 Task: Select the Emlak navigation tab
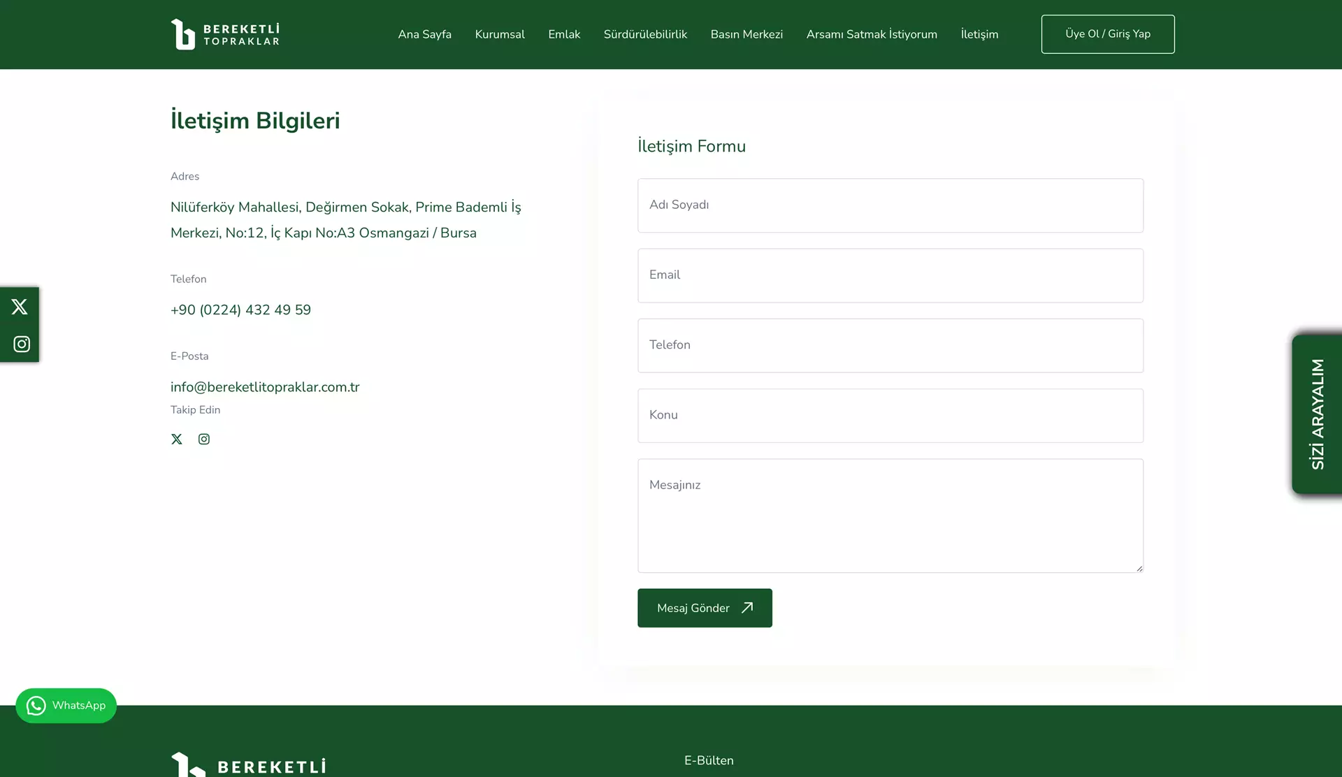563,34
